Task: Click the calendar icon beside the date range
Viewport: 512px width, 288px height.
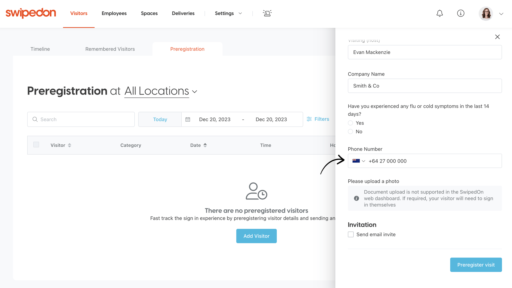Action: click(188, 119)
